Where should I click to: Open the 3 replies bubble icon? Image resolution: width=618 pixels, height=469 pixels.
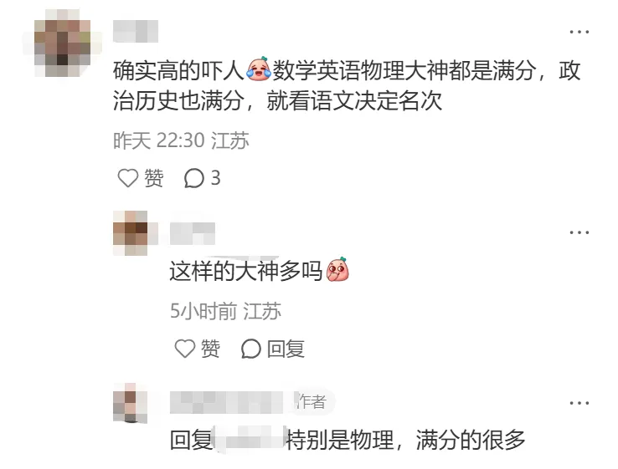click(x=194, y=178)
